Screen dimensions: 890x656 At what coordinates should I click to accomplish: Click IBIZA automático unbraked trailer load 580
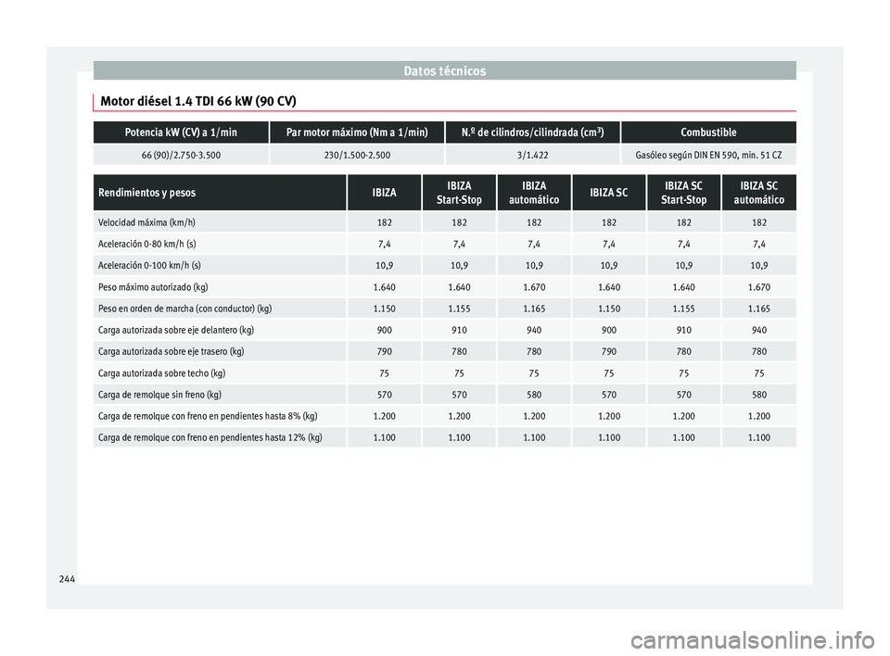534,395
